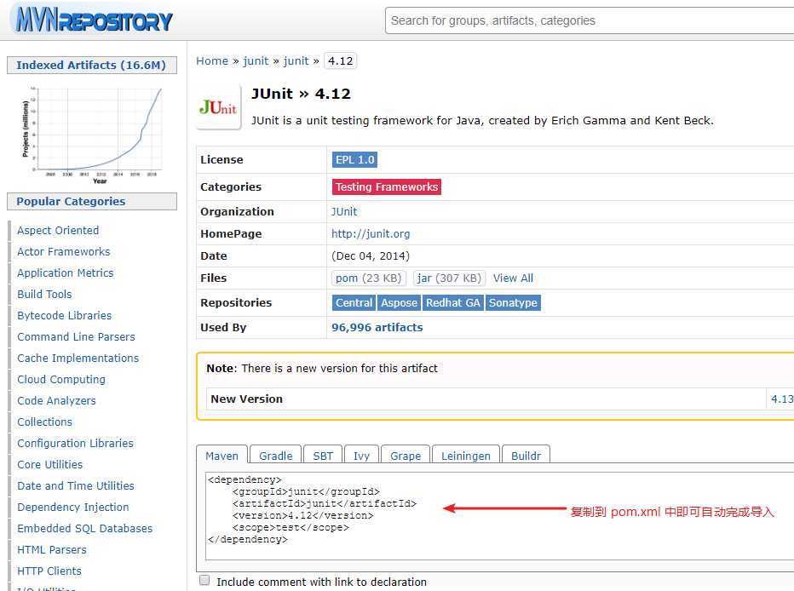Viewport: 794px width, 591px height.
Task: Open HTML Parsers category
Action: pos(52,549)
